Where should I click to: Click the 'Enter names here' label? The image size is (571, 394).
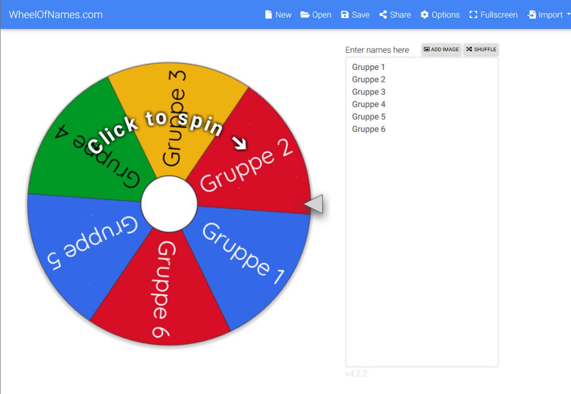click(x=377, y=50)
